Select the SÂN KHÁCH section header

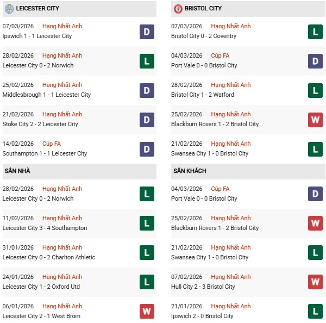[190, 171]
